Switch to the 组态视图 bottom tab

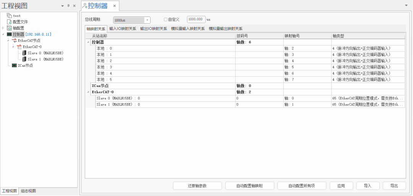[28, 191]
